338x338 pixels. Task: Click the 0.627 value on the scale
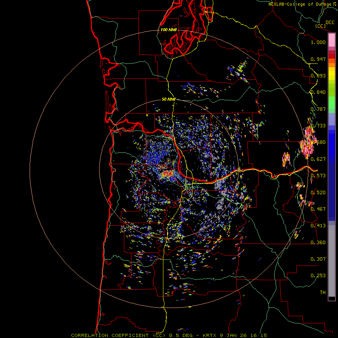click(x=318, y=159)
